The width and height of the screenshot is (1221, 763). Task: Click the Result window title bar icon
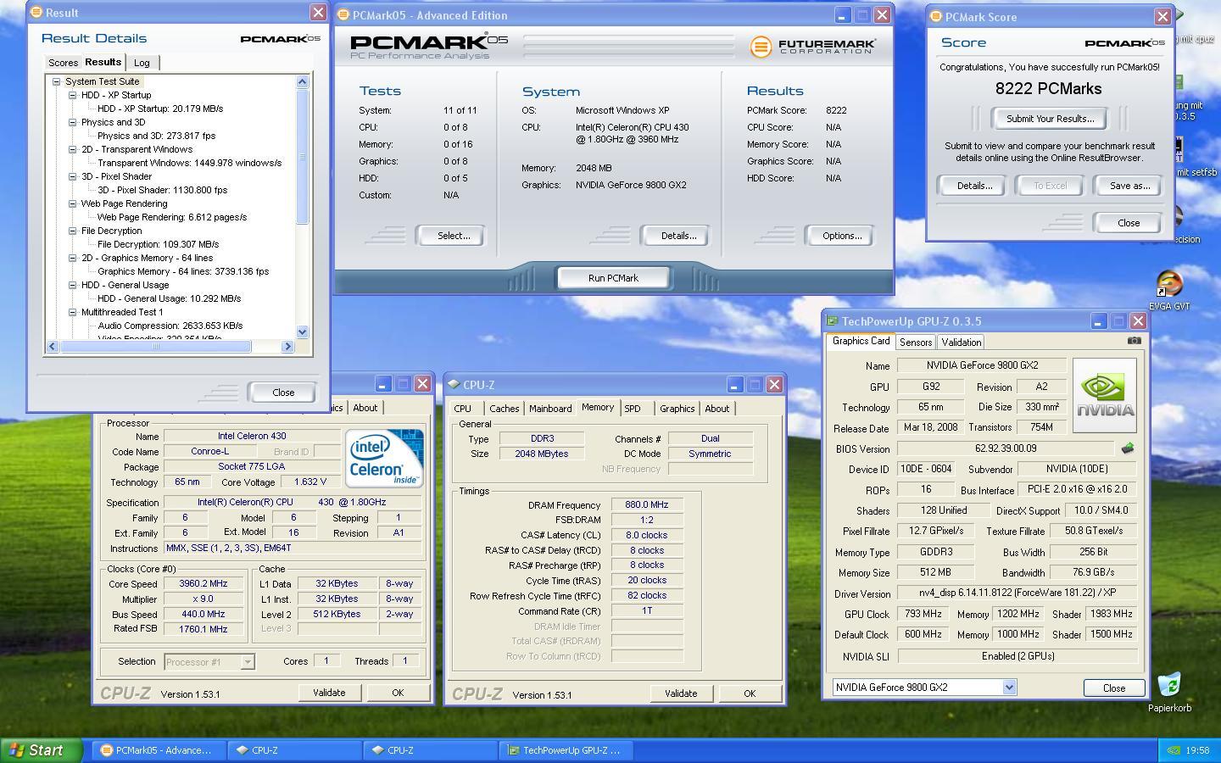click(36, 13)
